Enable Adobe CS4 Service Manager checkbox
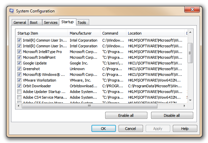This screenshot has height=143, width=208. point(19,97)
